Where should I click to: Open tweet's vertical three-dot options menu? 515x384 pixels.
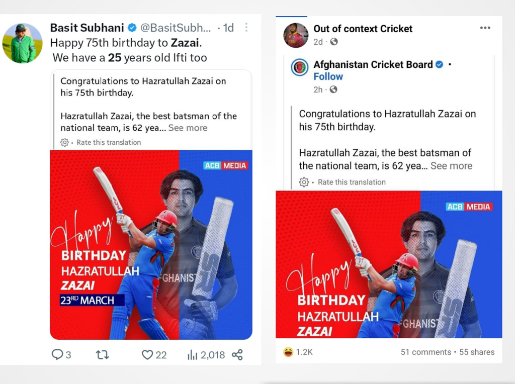coord(246,28)
